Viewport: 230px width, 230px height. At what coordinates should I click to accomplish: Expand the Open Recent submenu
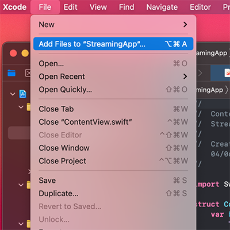click(x=113, y=76)
